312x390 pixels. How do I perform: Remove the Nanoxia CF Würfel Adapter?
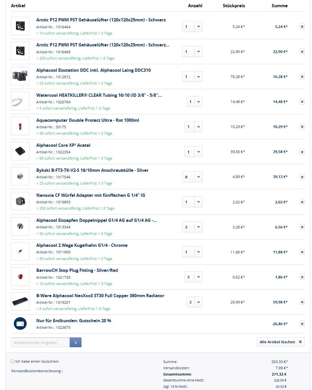pyautogui.click(x=302, y=202)
